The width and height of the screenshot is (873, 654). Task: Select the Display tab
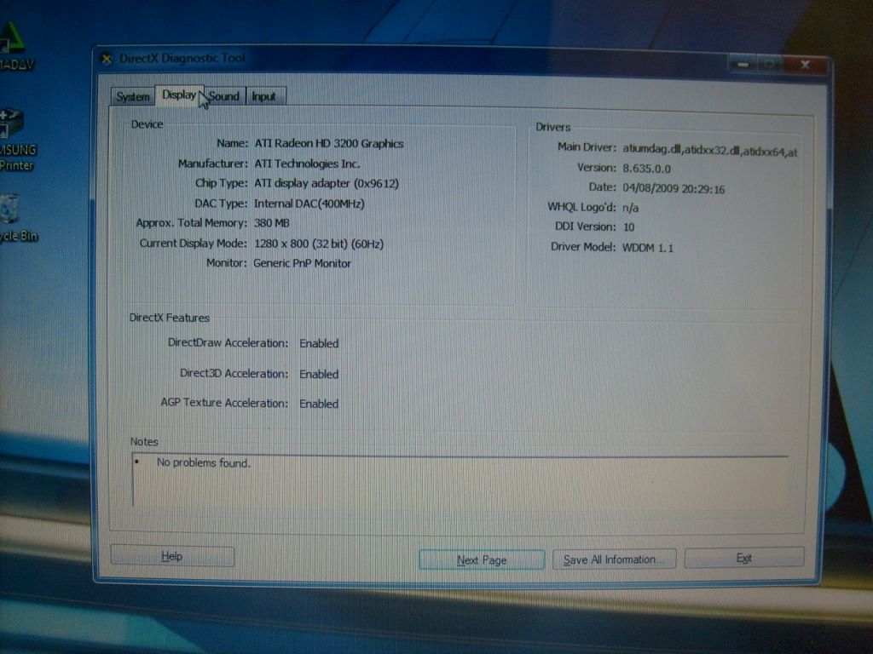point(179,95)
